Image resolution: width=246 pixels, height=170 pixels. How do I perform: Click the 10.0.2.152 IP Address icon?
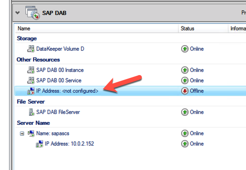39,144
